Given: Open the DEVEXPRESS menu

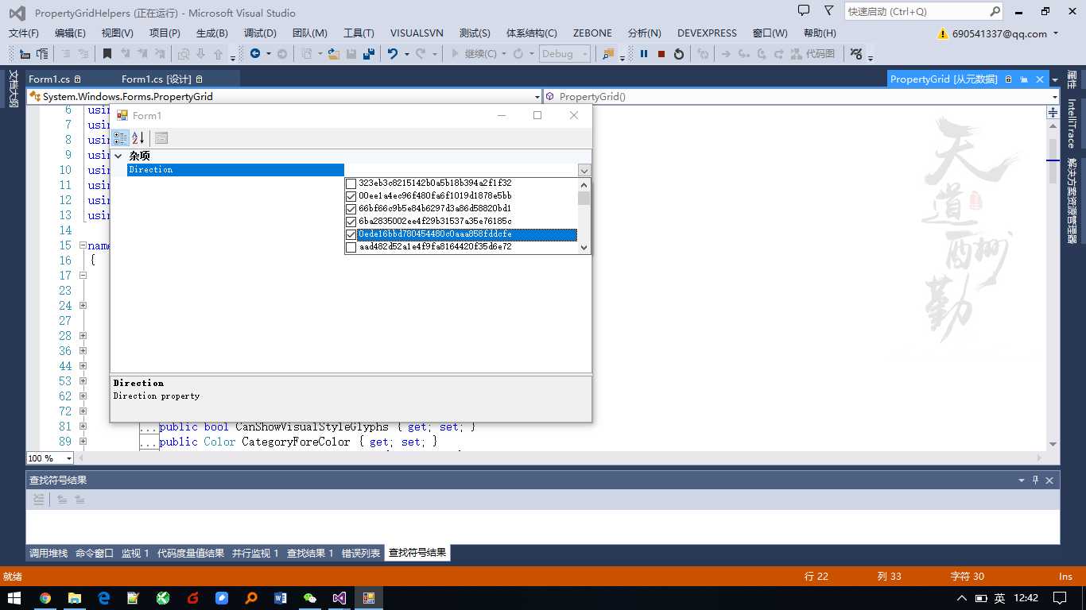Looking at the screenshot, I should 707,33.
